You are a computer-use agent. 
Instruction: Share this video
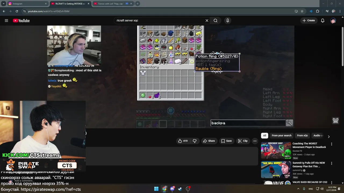click(209, 141)
